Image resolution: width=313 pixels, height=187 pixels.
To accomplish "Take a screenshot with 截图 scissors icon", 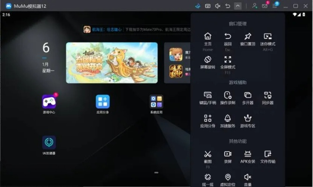I will pos(208,154).
